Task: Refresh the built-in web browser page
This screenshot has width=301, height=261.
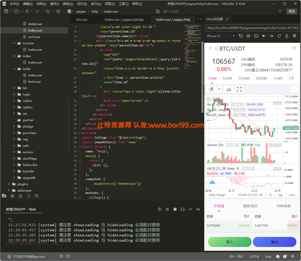Action: tap(279, 36)
